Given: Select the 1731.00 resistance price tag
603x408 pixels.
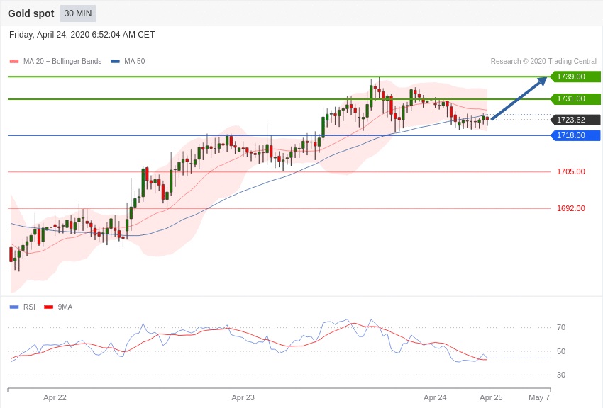Looking at the screenshot, I should pyautogui.click(x=576, y=98).
